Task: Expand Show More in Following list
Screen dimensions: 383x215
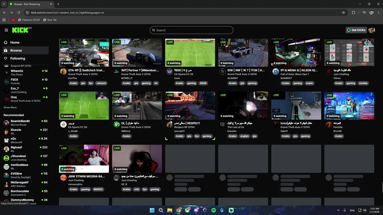Action: (x=10, y=107)
